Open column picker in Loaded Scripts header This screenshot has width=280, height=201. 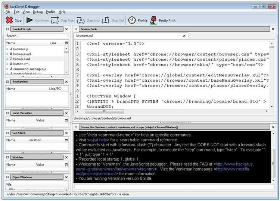pos(66,43)
